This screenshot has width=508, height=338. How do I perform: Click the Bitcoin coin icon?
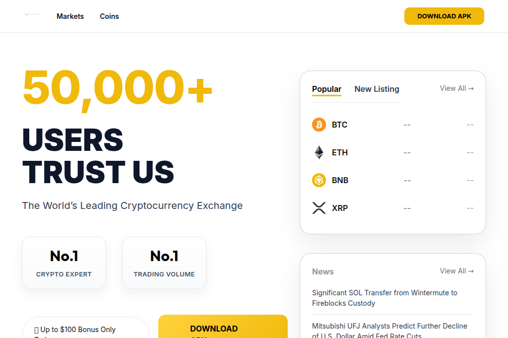[319, 125]
